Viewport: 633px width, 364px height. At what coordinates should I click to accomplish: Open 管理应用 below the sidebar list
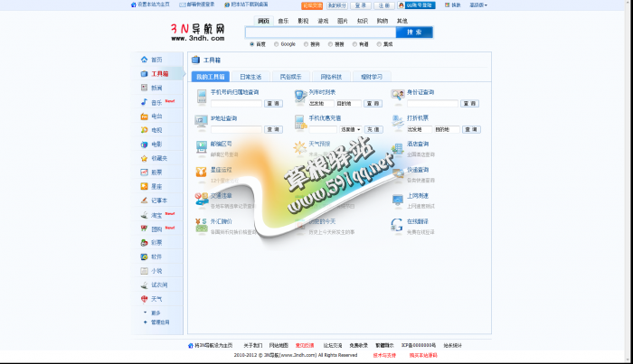click(x=160, y=322)
